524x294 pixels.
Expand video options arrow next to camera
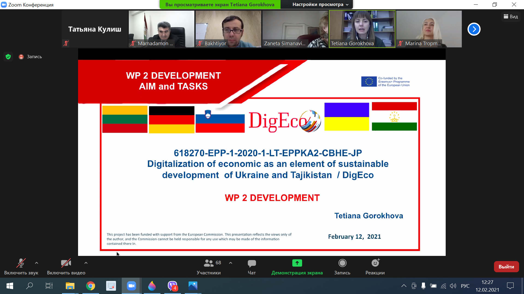pyautogui.click(x=86, y=263)
